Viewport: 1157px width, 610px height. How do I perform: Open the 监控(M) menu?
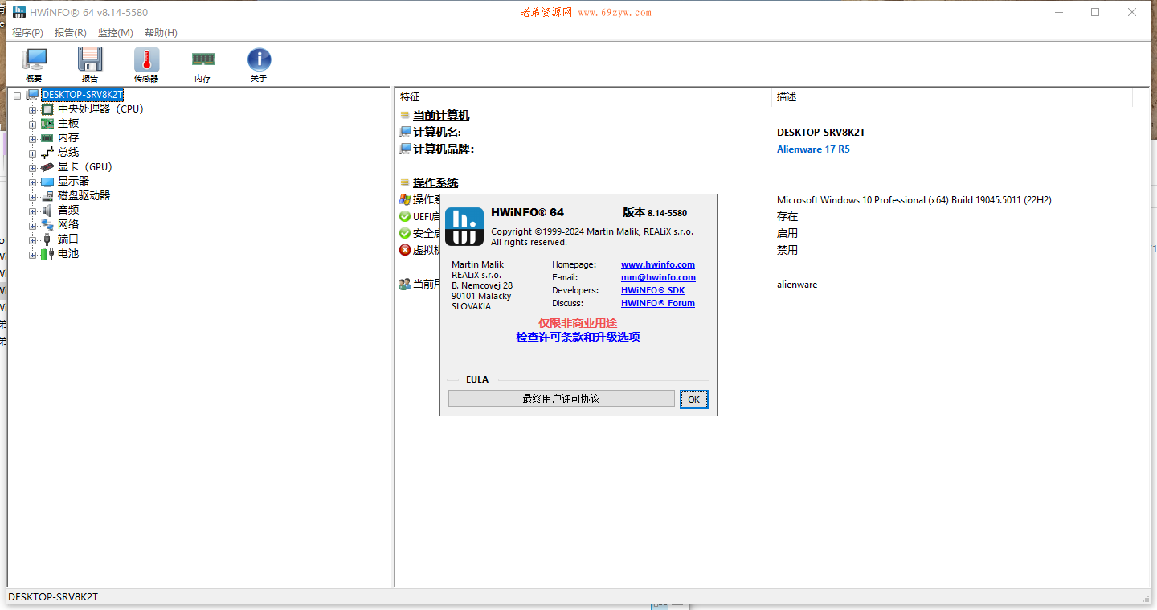pyautogui.click(x=116, y=33)
